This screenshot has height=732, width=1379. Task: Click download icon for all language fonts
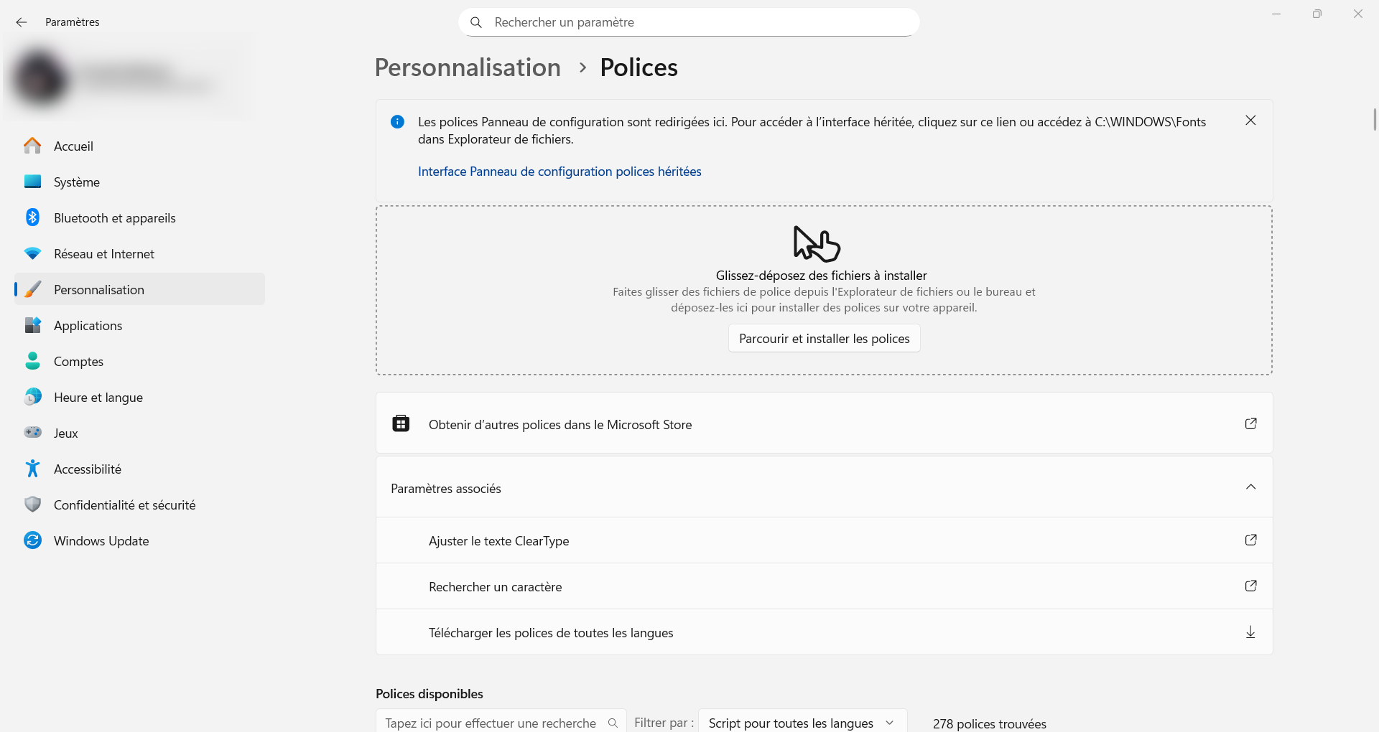(x=1250, y=632)
